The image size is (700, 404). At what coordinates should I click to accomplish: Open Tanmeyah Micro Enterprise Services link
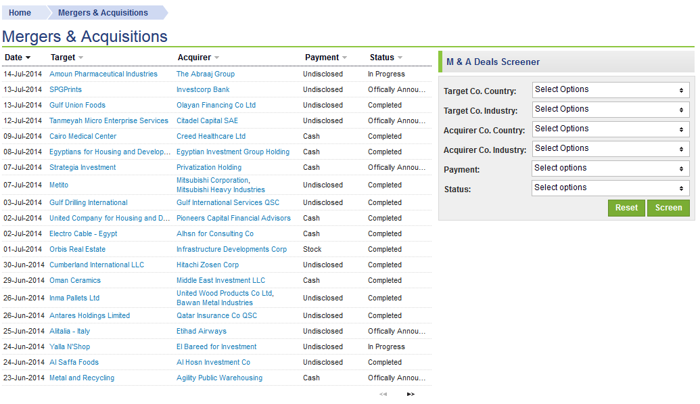[x=108, y=121]
